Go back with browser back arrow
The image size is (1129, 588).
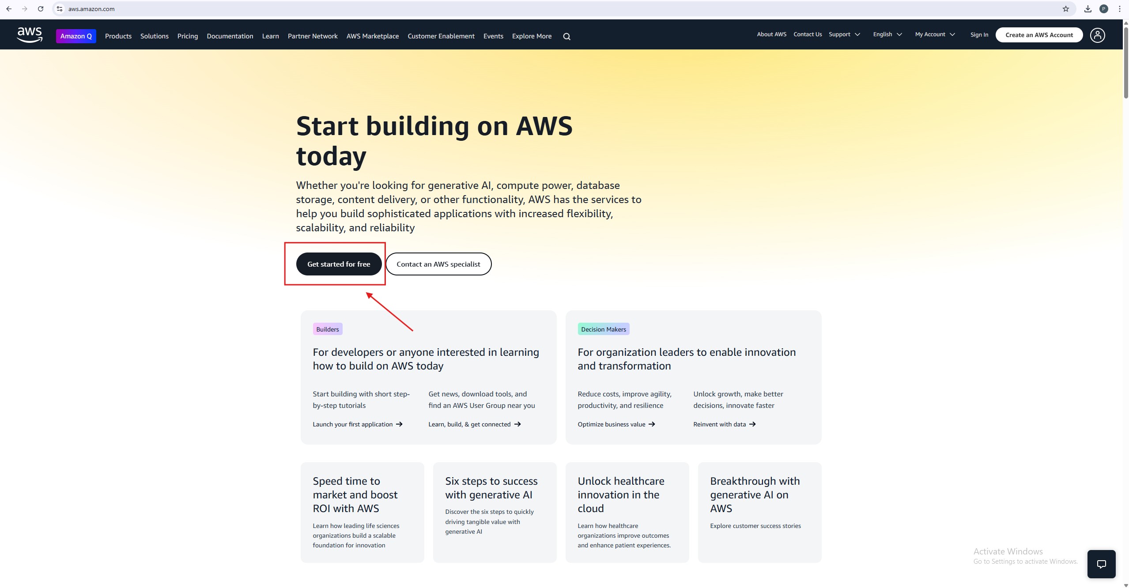pyautogui.click(x=9, y=9)
